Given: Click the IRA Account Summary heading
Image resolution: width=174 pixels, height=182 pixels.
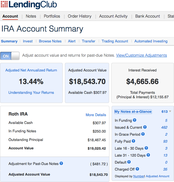Looking at the screenshot, I should click(x=42, y=29).
